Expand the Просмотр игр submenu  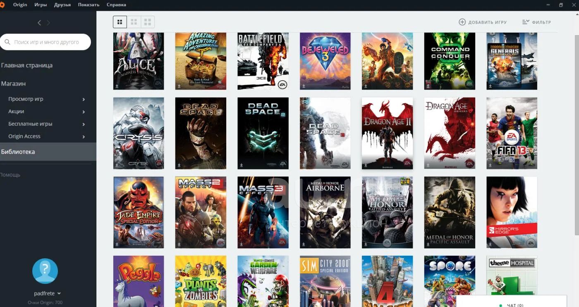point(84,99)
